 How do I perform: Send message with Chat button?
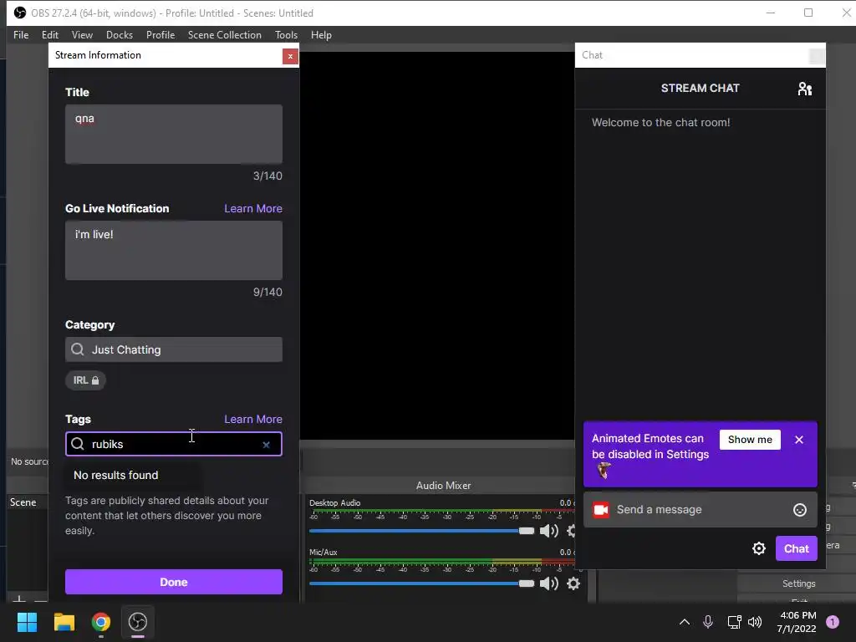[x=796, y=548]
